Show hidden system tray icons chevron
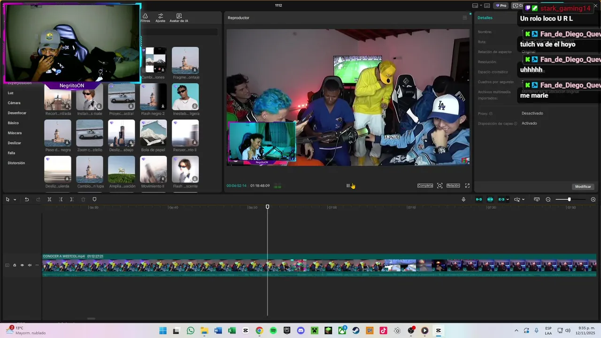Viewport: 601px width, 338px height. pos(516,330)
